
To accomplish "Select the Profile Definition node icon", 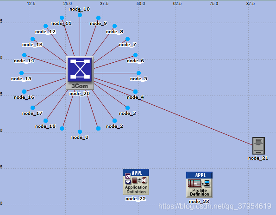I will (x=199, y=185).
